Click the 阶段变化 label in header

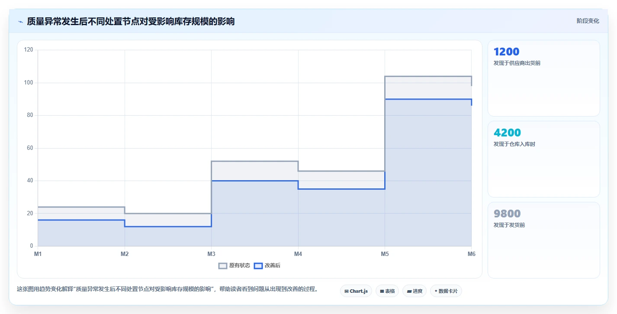[588, 21]
